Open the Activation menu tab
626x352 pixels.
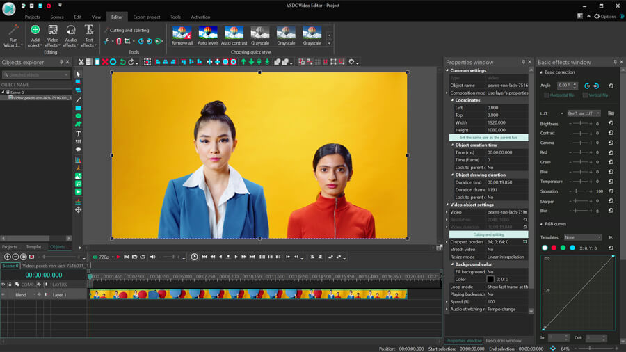tap(200, 17)
